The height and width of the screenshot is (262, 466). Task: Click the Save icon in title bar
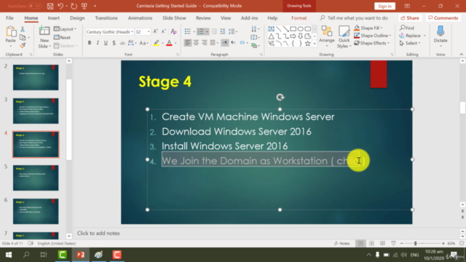[50, 6]
